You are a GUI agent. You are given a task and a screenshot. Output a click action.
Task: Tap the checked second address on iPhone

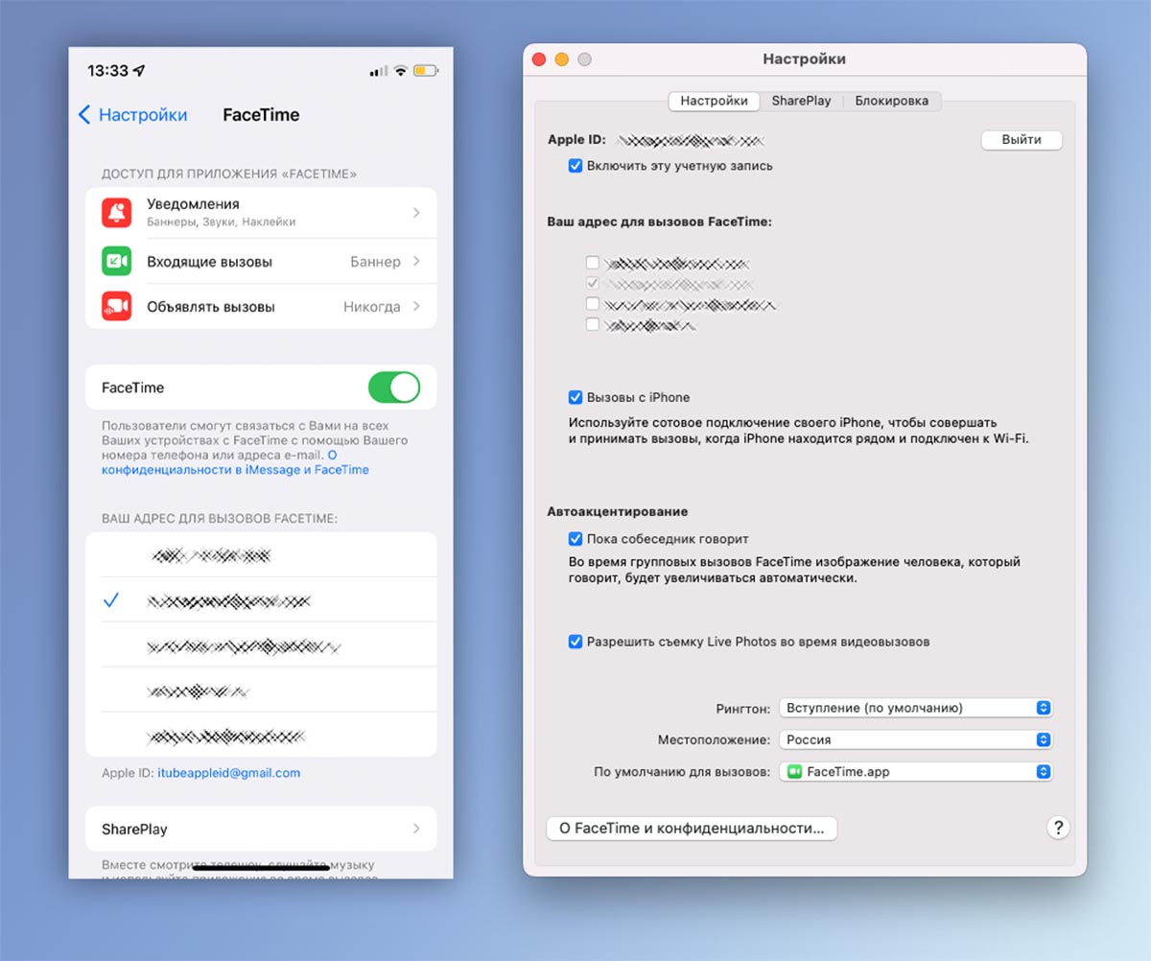pos(261,600)
